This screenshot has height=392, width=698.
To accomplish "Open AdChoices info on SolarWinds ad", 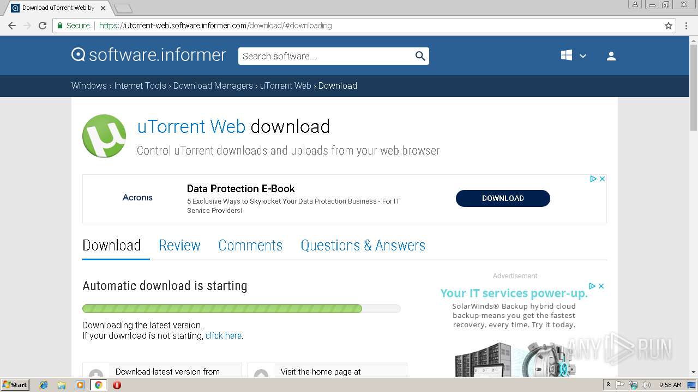I will pos(592,286).
